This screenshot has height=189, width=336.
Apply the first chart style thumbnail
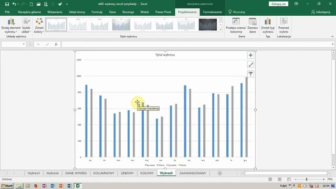[x=56, y=25]
